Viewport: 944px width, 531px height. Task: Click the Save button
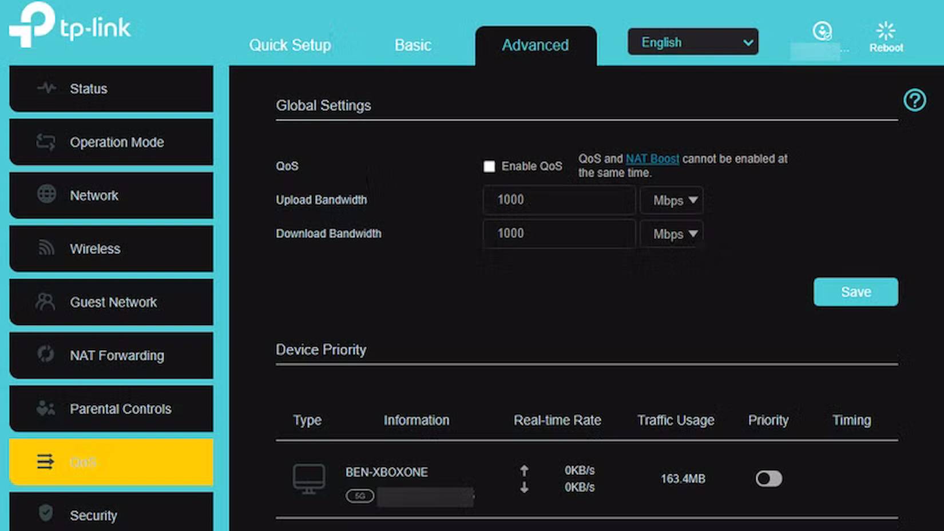coord(855,292)
